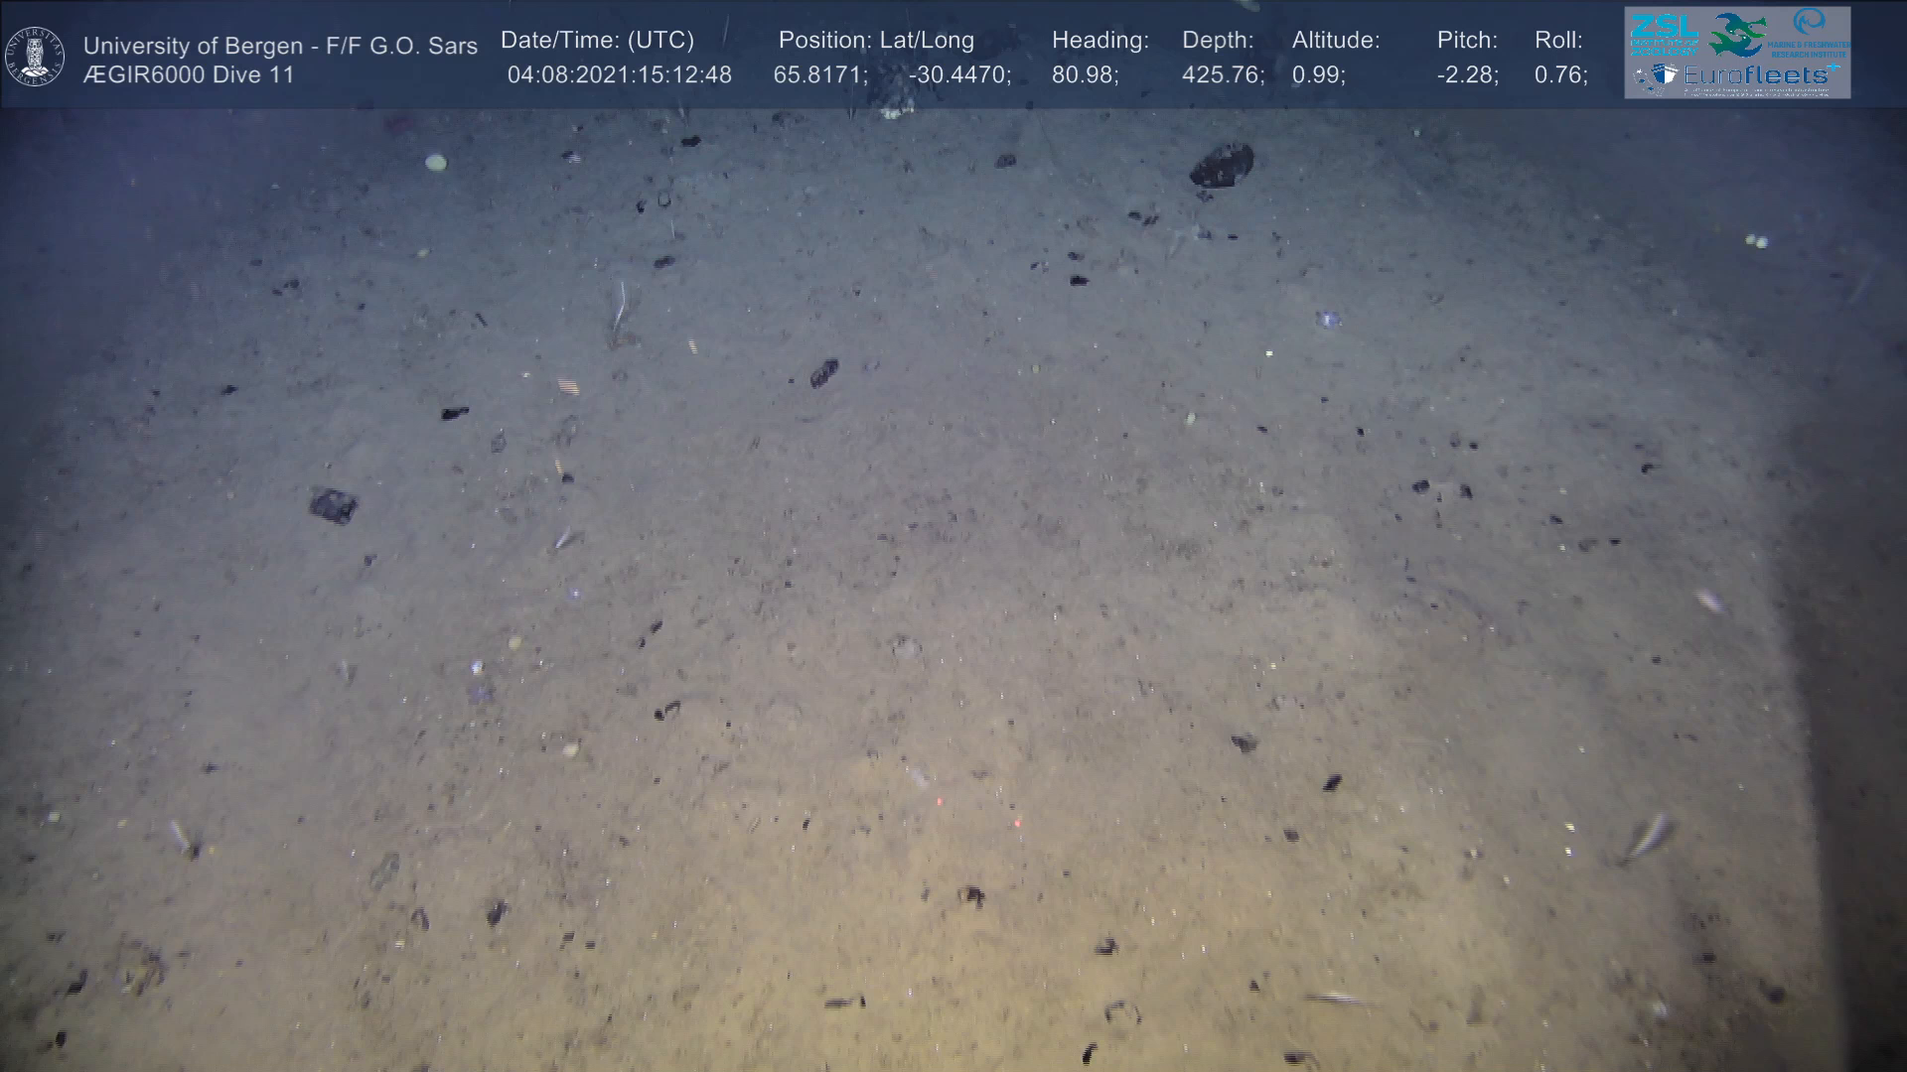1907x1072 pixels.
Task: Click the green-blue twin fish logo
Action: coord(1737,35)
